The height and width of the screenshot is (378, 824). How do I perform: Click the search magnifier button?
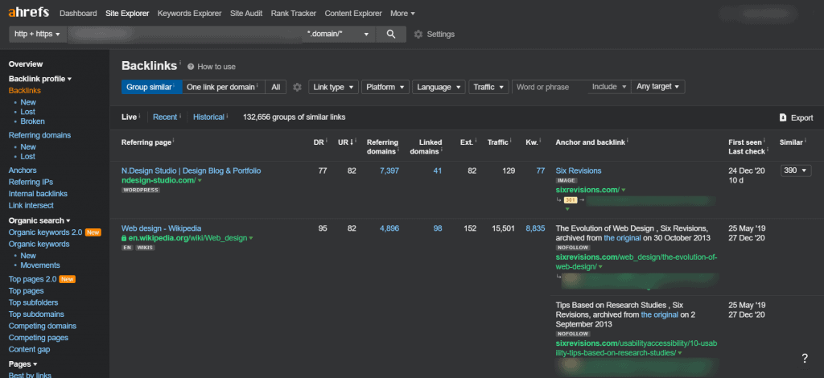coord(391,34)
